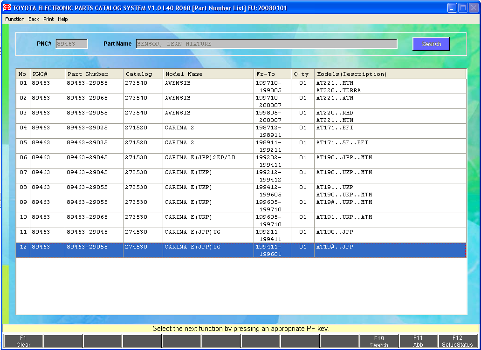Select row 04 CARINA 2 part 89463-29025

coord(186,131)
